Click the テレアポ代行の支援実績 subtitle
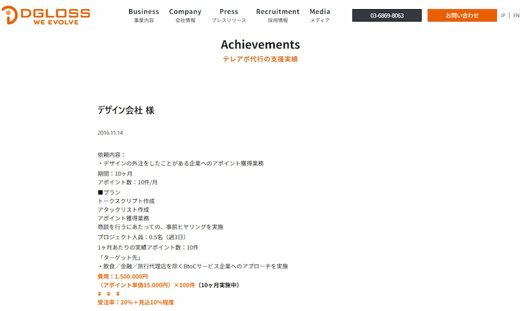522x311 pixels. point(260,59)
